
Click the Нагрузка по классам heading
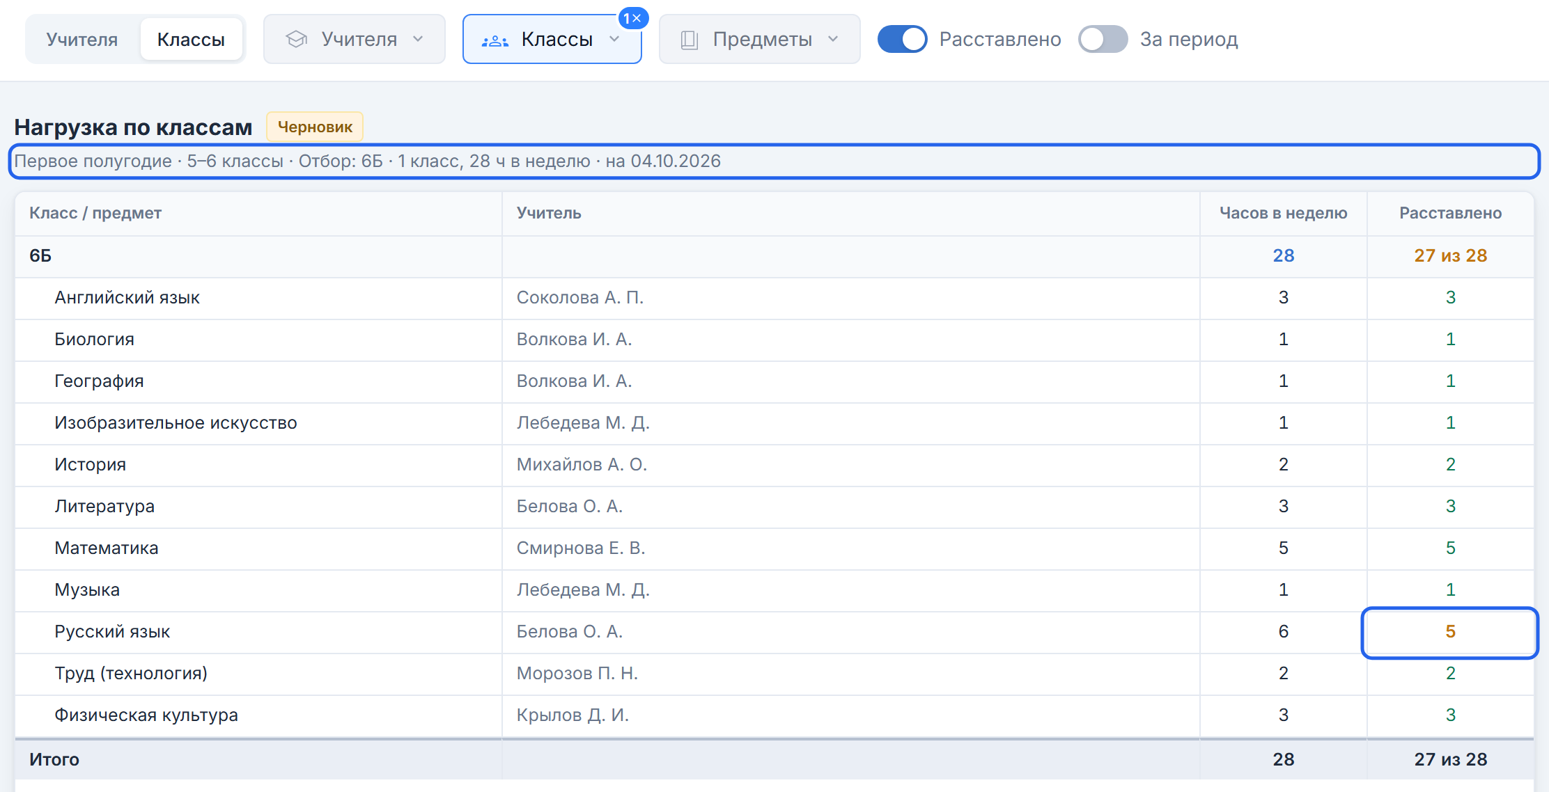pyautogui.click(x=133, y=127)
